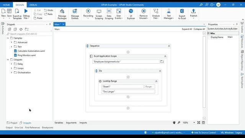The width and height of the screenshot is (245, 138).
Task: Switch to the HOME tab
Action: (x=7, y=5)
